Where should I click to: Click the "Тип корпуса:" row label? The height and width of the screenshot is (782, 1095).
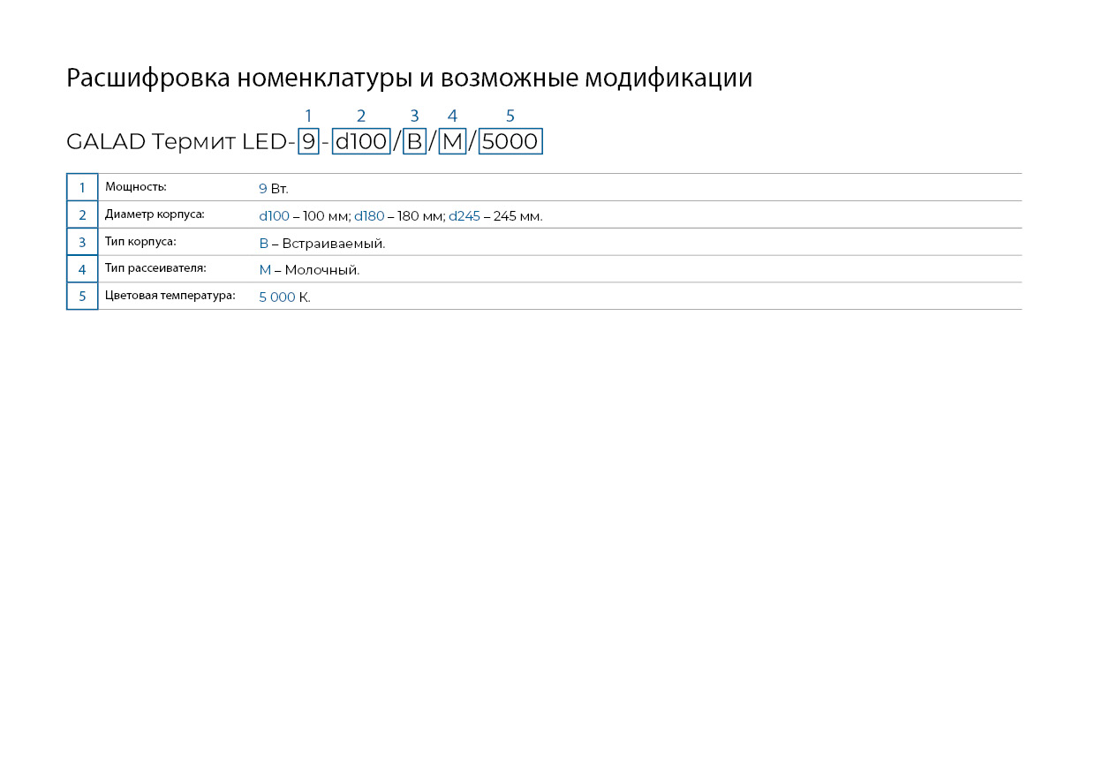pyautogui.click(x=140, y=242)
